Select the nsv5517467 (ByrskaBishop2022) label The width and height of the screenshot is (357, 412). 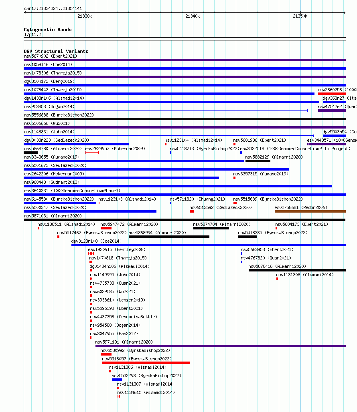(92, 233)
